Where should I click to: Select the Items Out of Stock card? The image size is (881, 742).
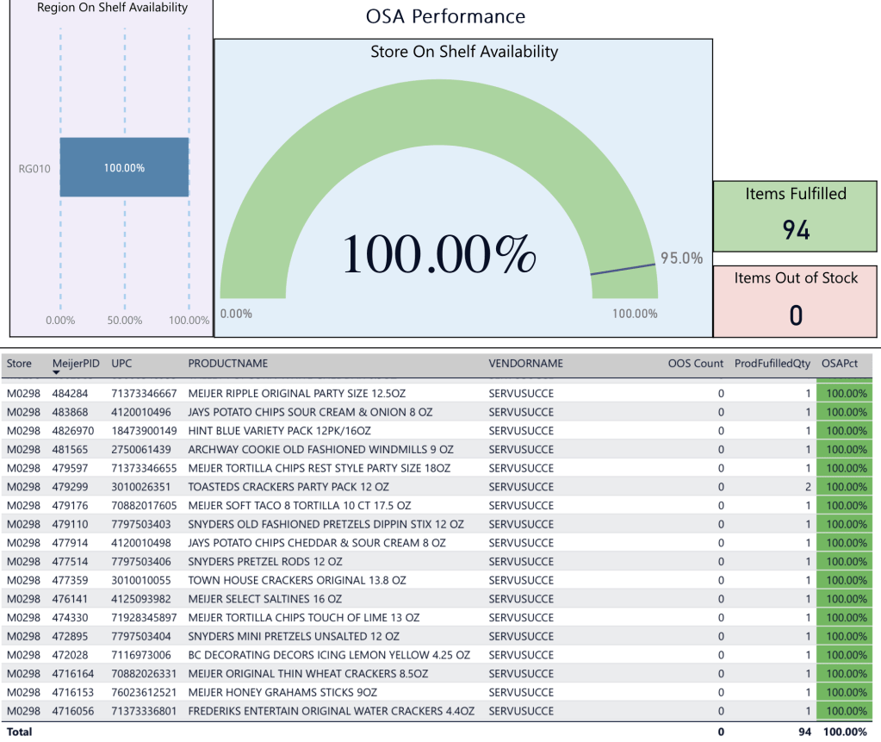[x=796, y=301]
